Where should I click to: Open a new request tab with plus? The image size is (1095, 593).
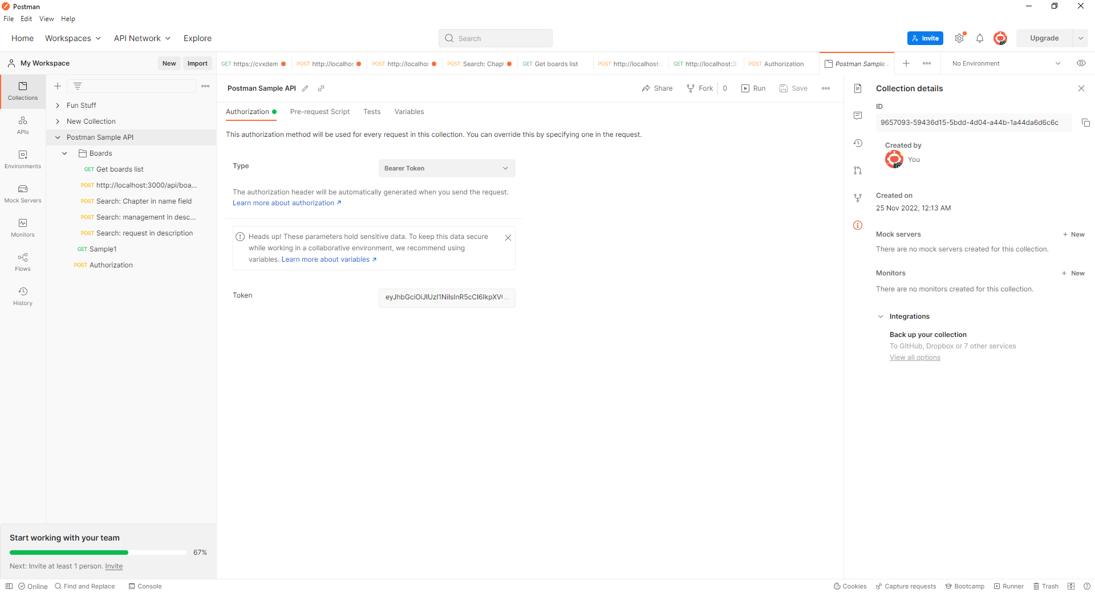coord(906,63)
